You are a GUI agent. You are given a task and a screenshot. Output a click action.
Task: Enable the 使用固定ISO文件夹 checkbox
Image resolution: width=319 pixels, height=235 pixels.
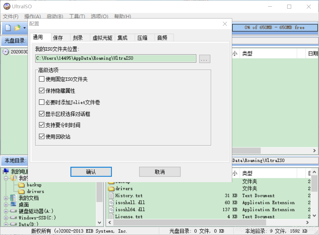[41, 79]
